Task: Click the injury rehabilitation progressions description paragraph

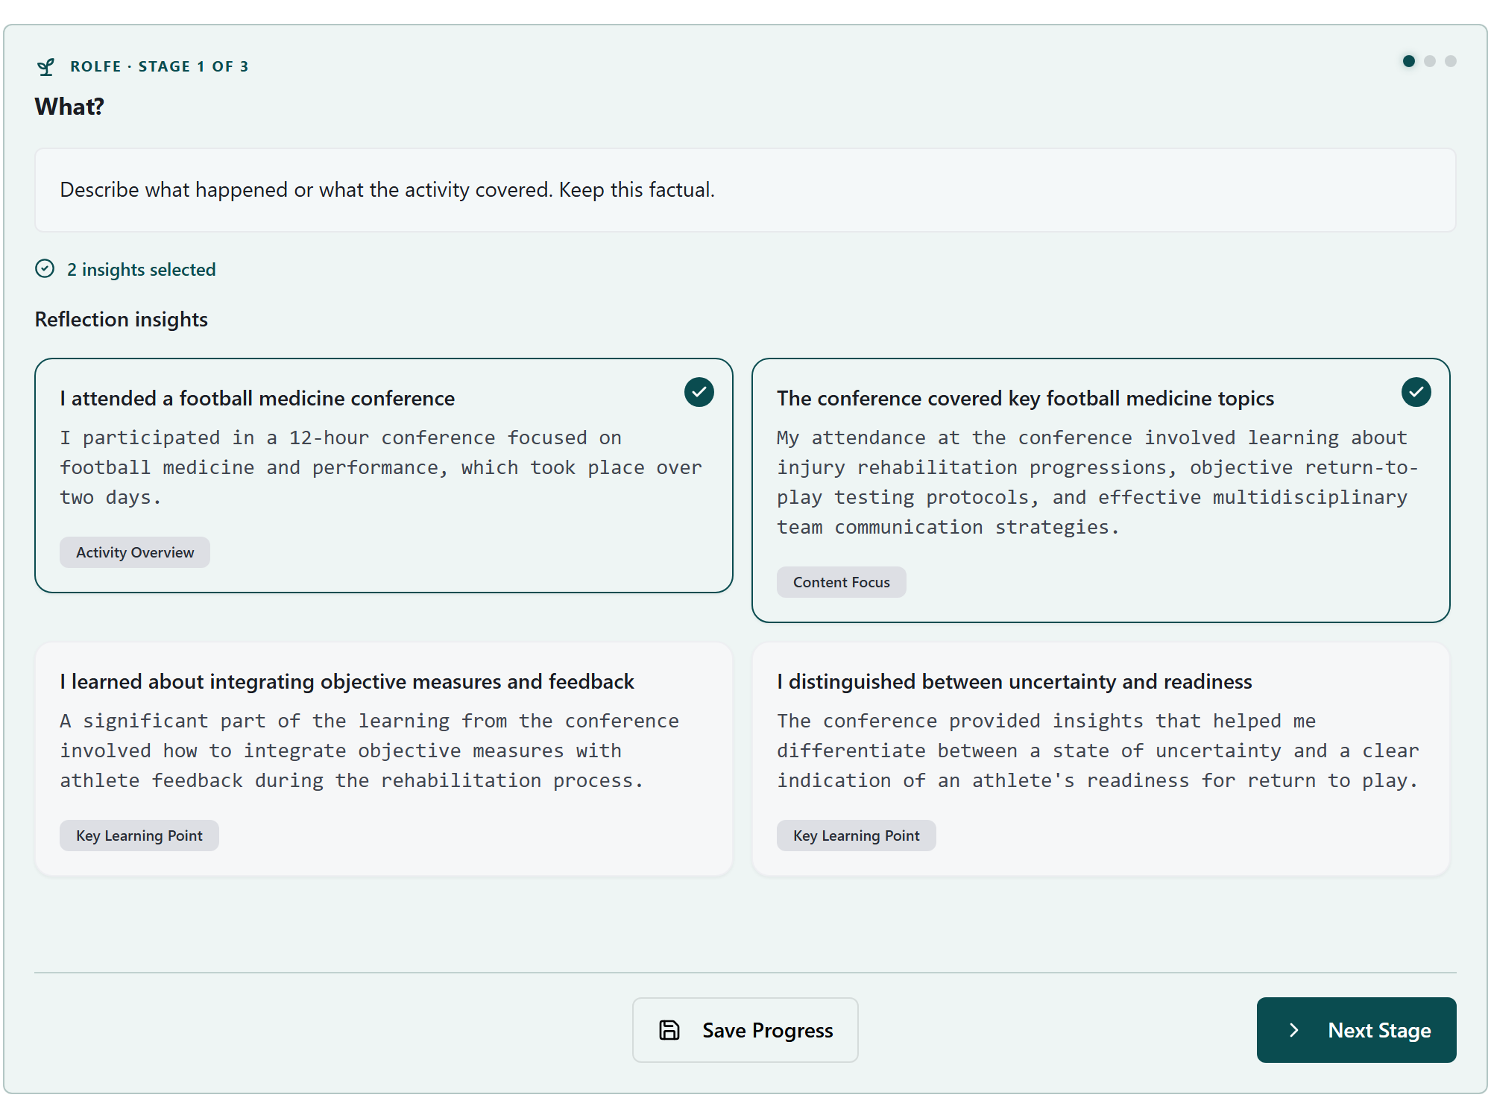Action: [x=1097, y=482]
